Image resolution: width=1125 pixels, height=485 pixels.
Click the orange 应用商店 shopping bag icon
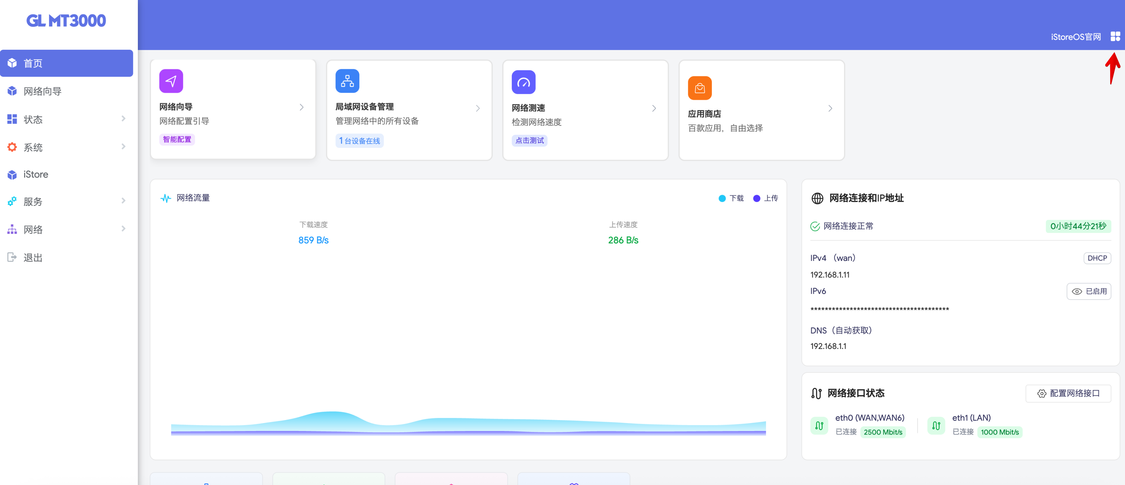pyautogui.click(x=700, y=88)
